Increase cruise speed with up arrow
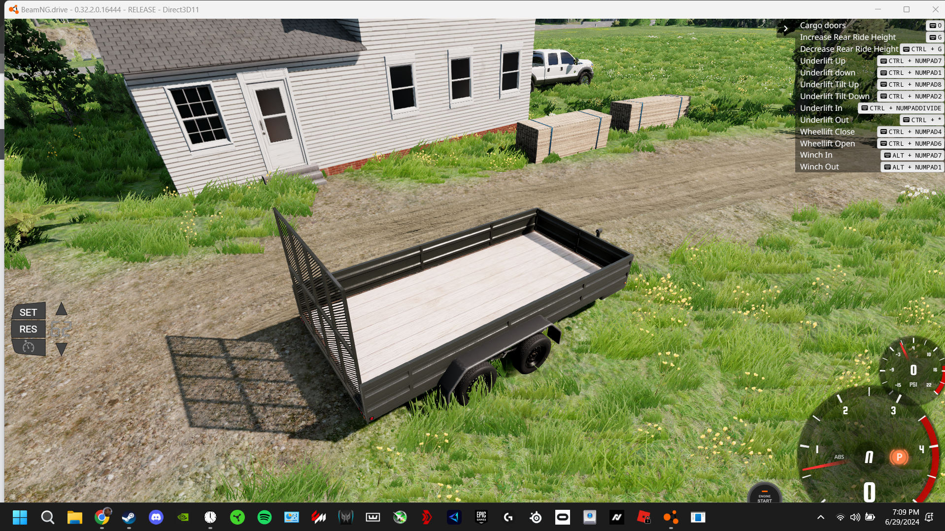Viewport: 945px width, 531px height. point(61,309)
